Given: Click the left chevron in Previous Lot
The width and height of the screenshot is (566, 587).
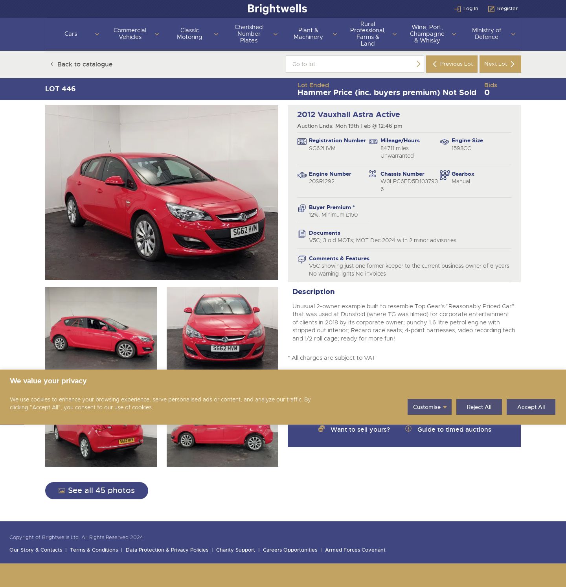Looking at the screenshot, I should 434,64.
